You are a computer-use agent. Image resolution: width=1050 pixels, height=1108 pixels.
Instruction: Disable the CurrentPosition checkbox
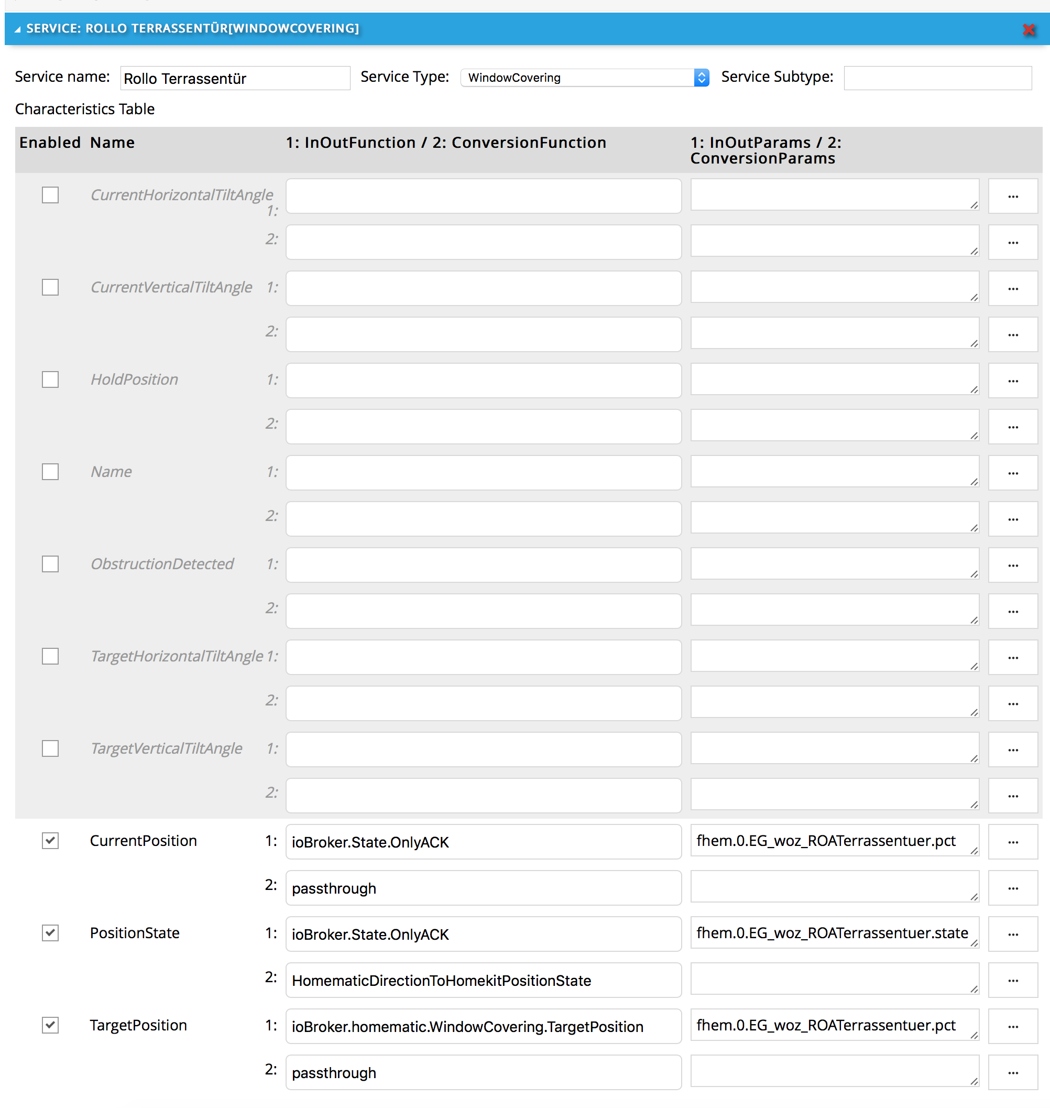pos(50,840)
